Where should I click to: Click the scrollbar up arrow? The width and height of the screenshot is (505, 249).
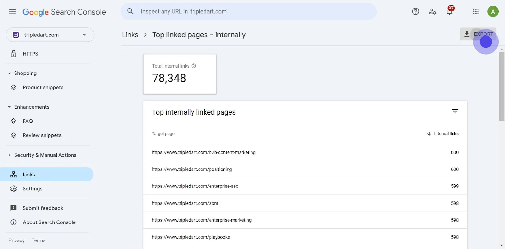(x=502, y=49)
